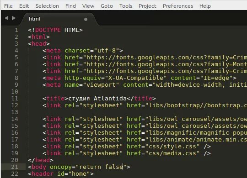Open the Find menu
Viewport: 247px width, 178px height.
[x=70, y=6]
